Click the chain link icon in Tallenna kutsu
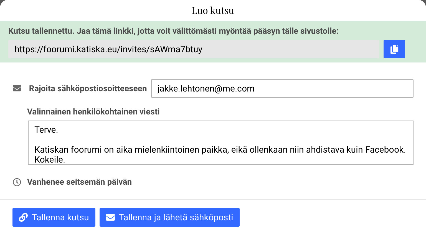 (x=23, y=217)
